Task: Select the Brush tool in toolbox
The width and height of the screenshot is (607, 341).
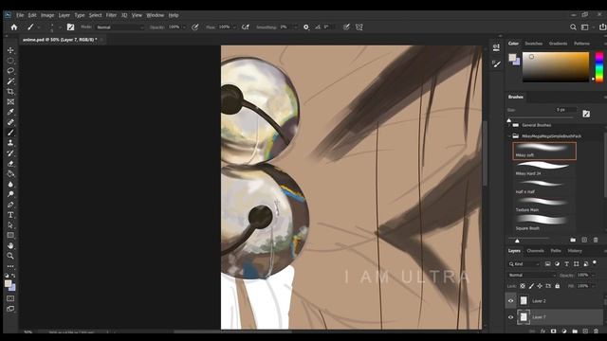Action: tap(10, 133)
